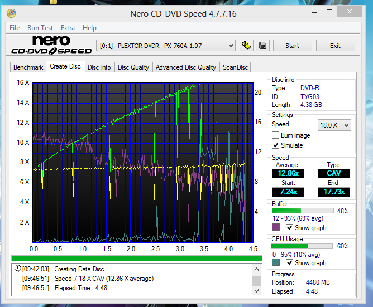The width and height of the screenshot is (373, 307).
Task: Toggle the Burn image checkbox
Action: (x=275, y=135)
